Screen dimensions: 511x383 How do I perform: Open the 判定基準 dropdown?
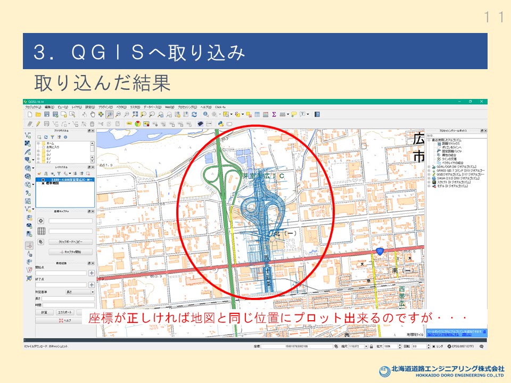[80, 292]
